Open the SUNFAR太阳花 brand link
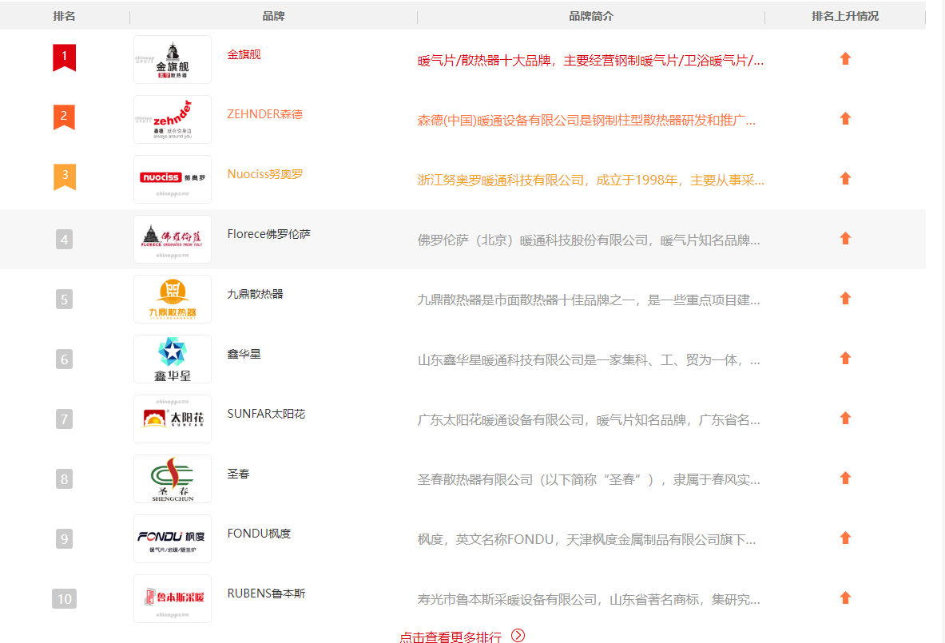The image size is (945, 643). coord(266,414)
